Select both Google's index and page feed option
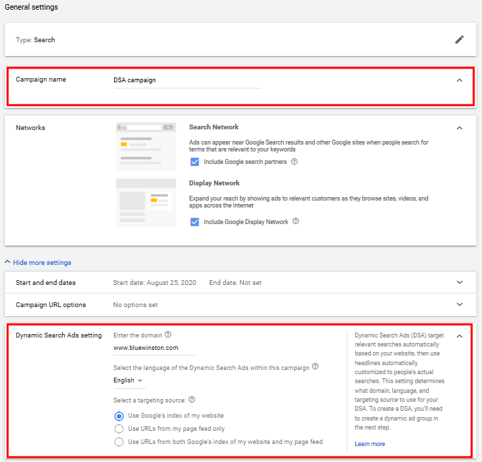482x462 pixels. point(119,442)
